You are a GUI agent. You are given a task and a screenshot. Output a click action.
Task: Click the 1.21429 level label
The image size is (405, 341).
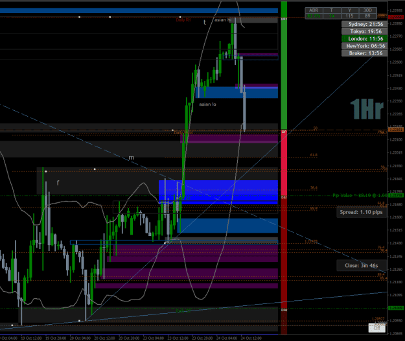311,241
